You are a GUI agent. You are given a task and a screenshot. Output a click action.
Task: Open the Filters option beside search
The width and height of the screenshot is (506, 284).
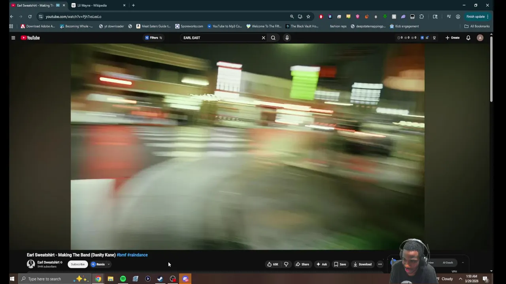pos(154,38)
